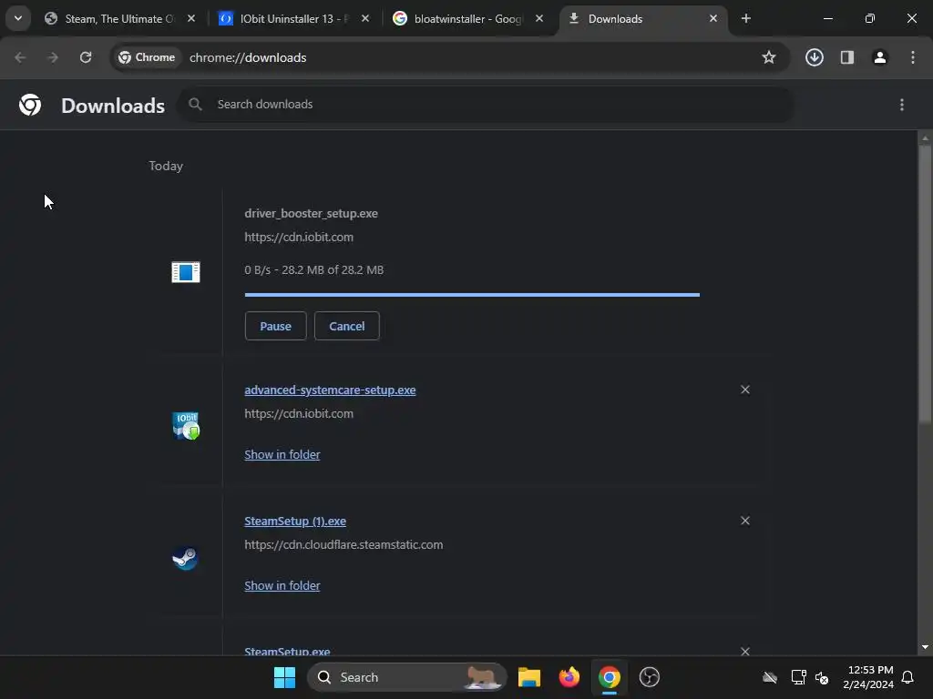Open the side panel icon
The image size is (933, 699).
[847, 57]
